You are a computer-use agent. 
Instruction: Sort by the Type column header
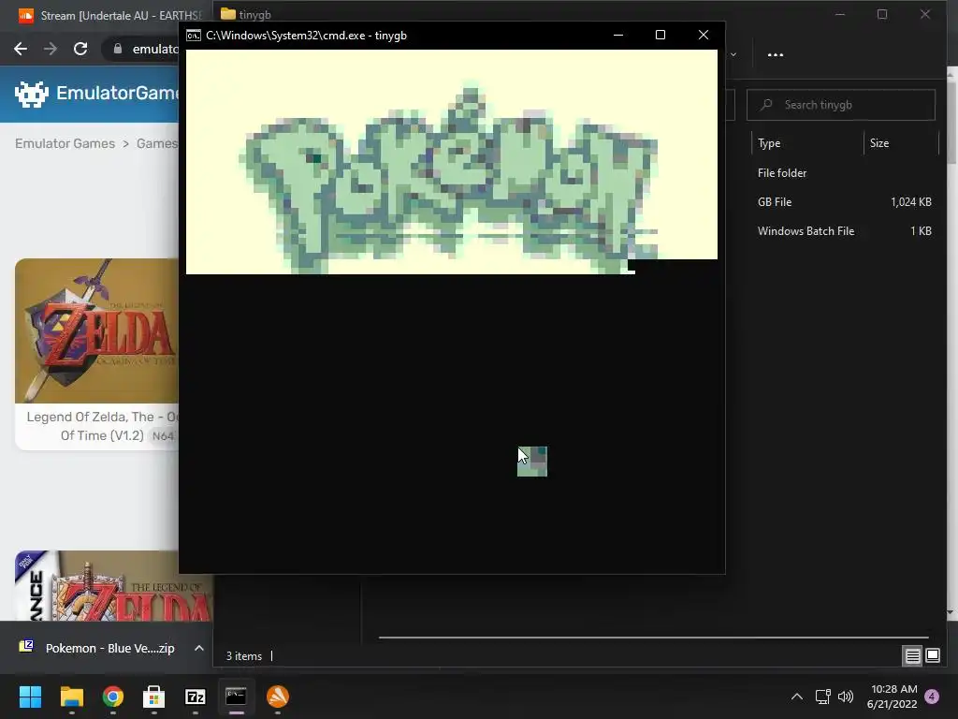769,143
